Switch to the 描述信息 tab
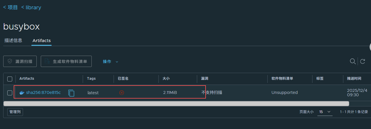Viewport: 371px width, 129px height. point(13,40)
